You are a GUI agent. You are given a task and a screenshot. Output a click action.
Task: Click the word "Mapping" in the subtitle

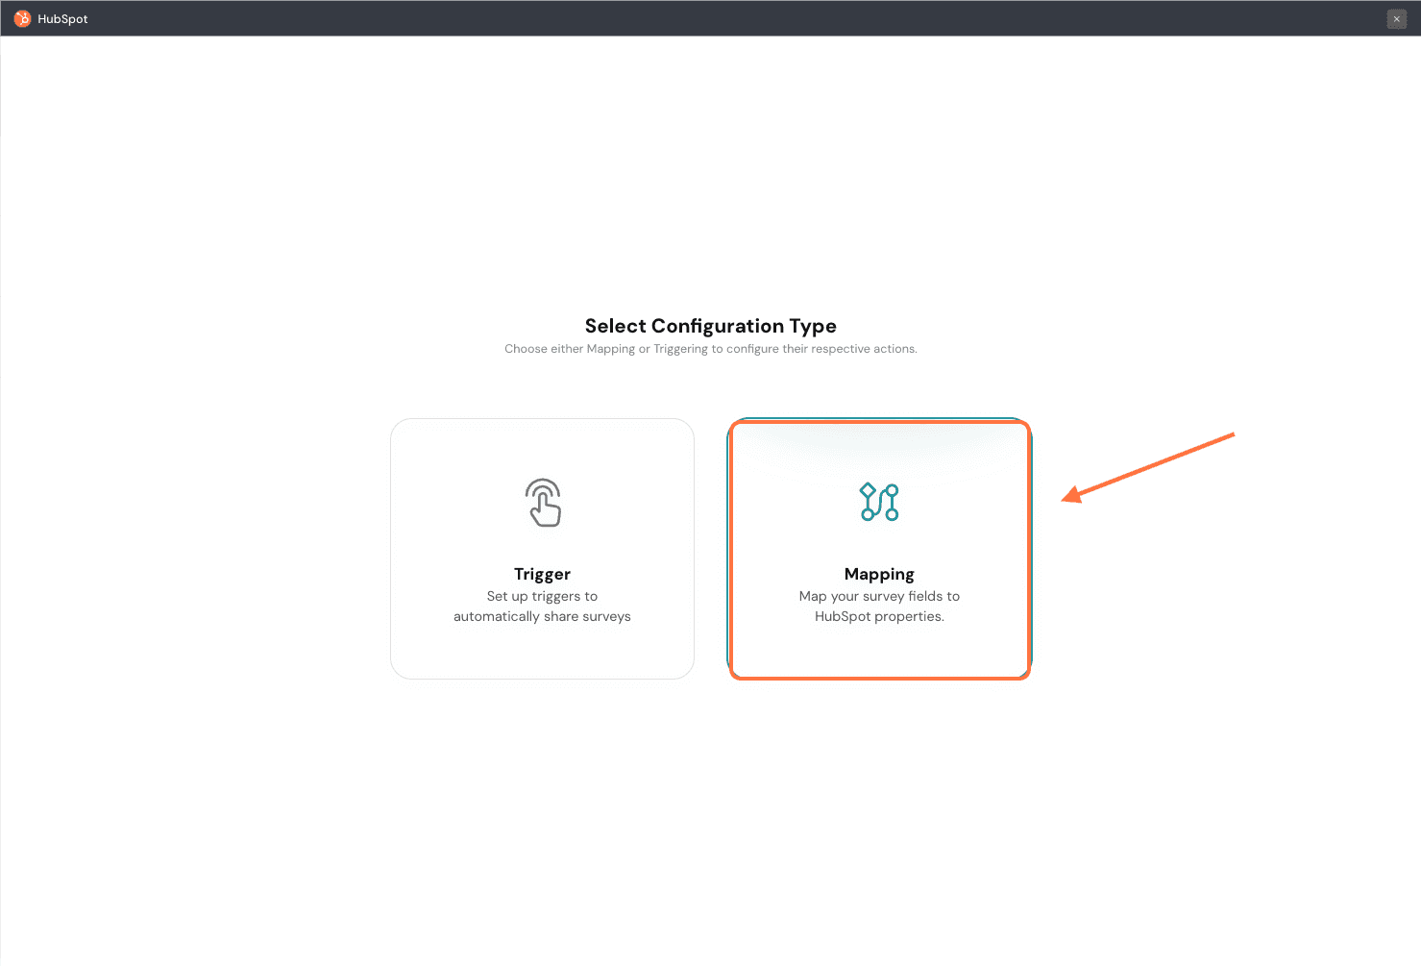[x=610, y=349]
